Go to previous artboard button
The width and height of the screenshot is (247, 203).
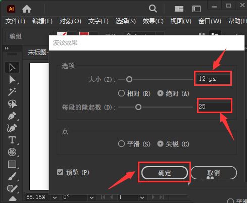111,197
